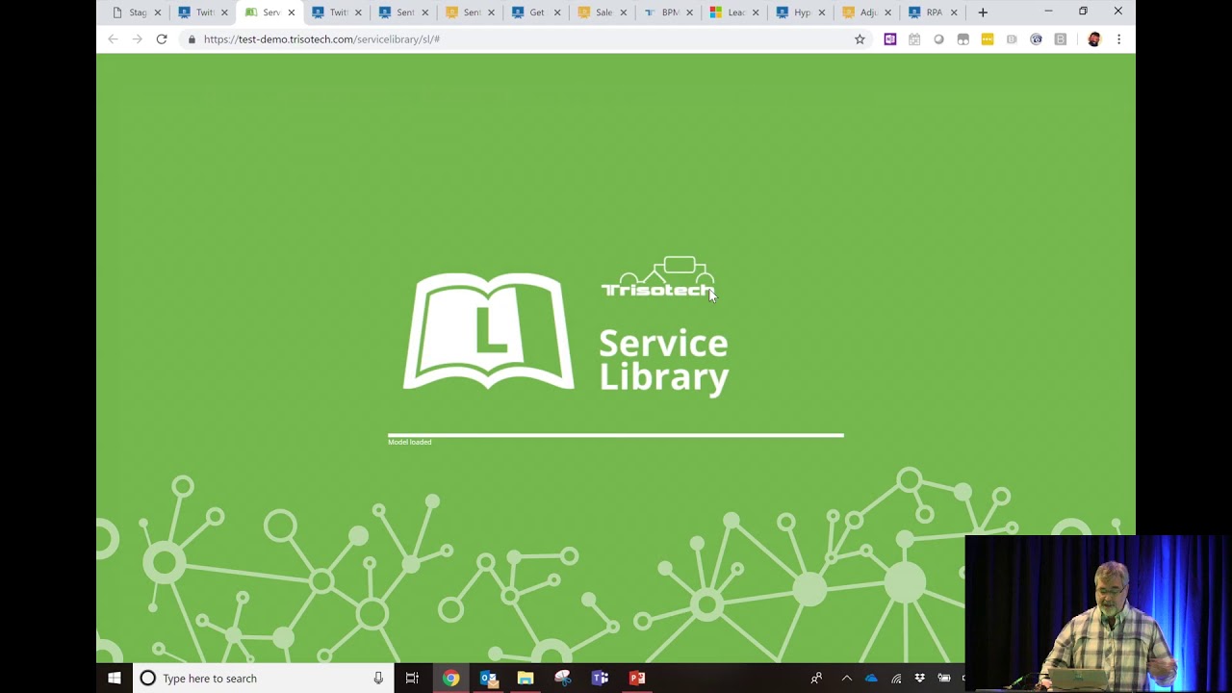Viewport: 1232px width, 693px height.
Task: Click the loading progress bar
Action: tap(616, 435)
